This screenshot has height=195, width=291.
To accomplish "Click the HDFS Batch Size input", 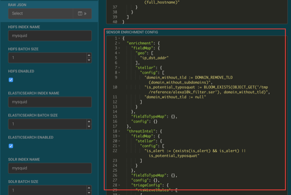I will 48,58.
